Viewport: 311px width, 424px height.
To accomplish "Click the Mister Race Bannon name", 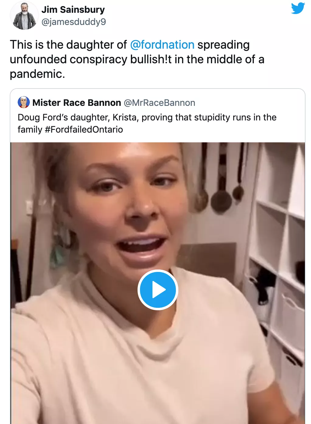I will tap(77, 103).
